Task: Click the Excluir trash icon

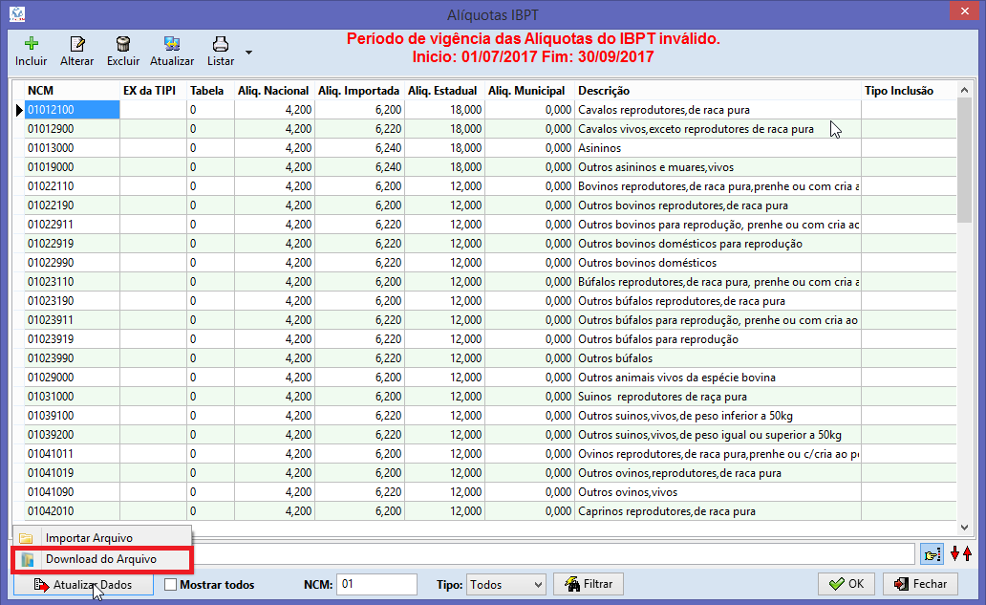Action: tap(123, 44)
